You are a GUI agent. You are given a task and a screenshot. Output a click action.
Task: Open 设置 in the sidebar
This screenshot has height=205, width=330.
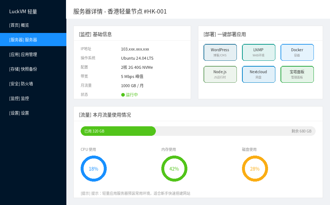[33, 113]
